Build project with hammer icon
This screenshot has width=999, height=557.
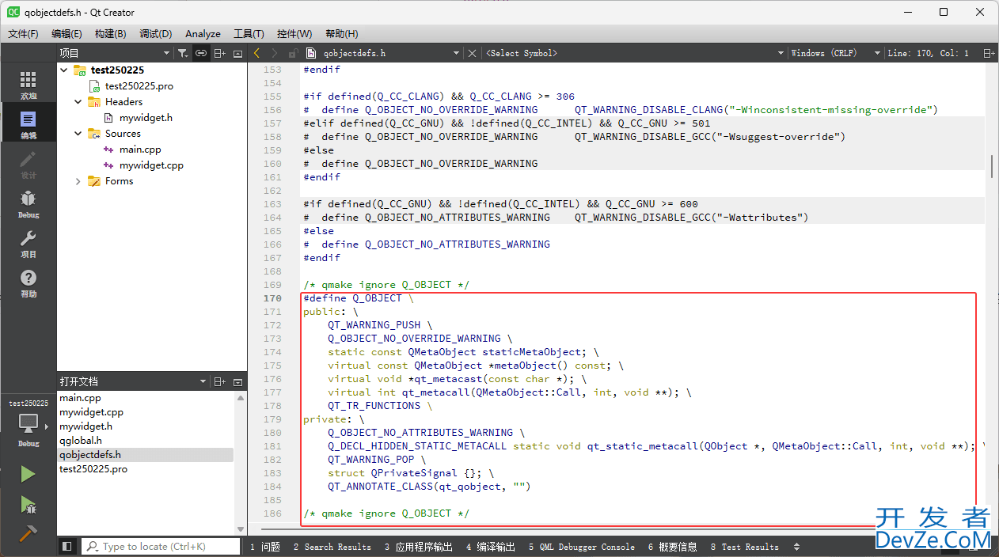pyautogui.click(x=28, y=534)
